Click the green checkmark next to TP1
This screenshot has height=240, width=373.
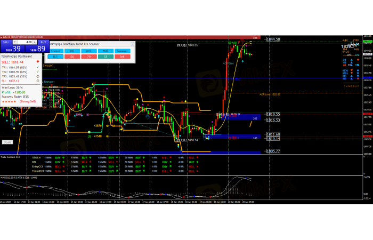pyautogui.click(x=37, y=68)
